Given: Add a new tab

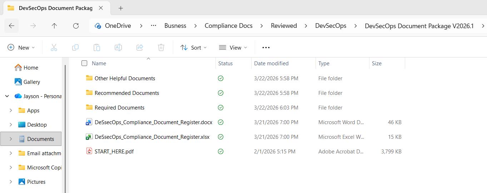Looking at the screenshot, I should (121, 8).
